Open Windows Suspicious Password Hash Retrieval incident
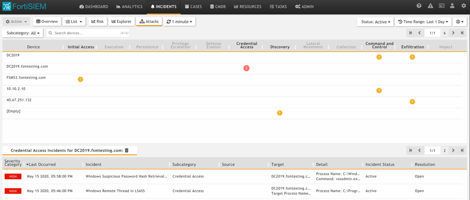The height and width of the screenshot is (200, 470). (126, 176)
